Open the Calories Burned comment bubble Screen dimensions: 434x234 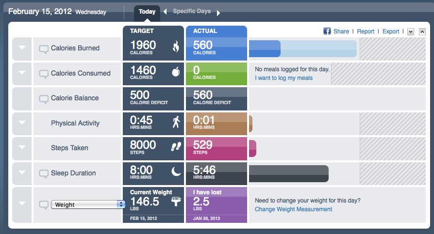44,48
